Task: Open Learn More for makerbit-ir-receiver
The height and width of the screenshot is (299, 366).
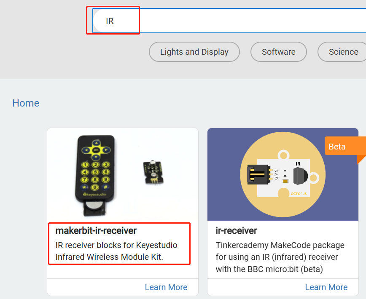Action: [x=166, y=287]
